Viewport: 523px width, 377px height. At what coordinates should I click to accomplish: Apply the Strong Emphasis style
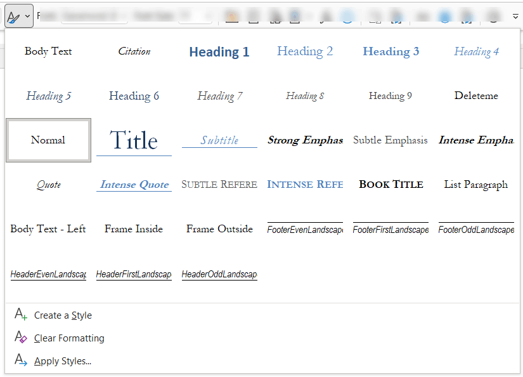[x=305, y=140]
